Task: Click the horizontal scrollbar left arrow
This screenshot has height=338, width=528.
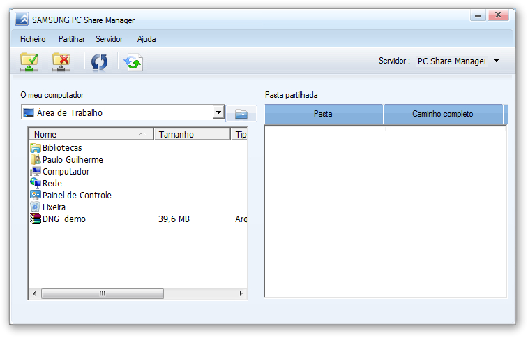Action: coord(34,293)
